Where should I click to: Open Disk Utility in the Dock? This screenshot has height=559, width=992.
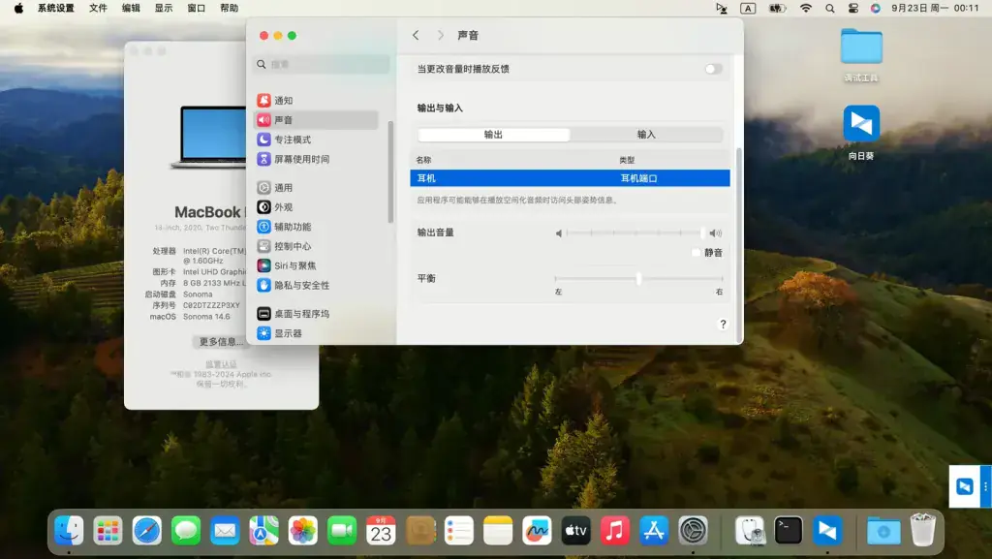750,531
